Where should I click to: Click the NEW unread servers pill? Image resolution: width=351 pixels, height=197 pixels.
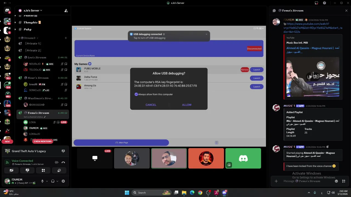point(7,141)
